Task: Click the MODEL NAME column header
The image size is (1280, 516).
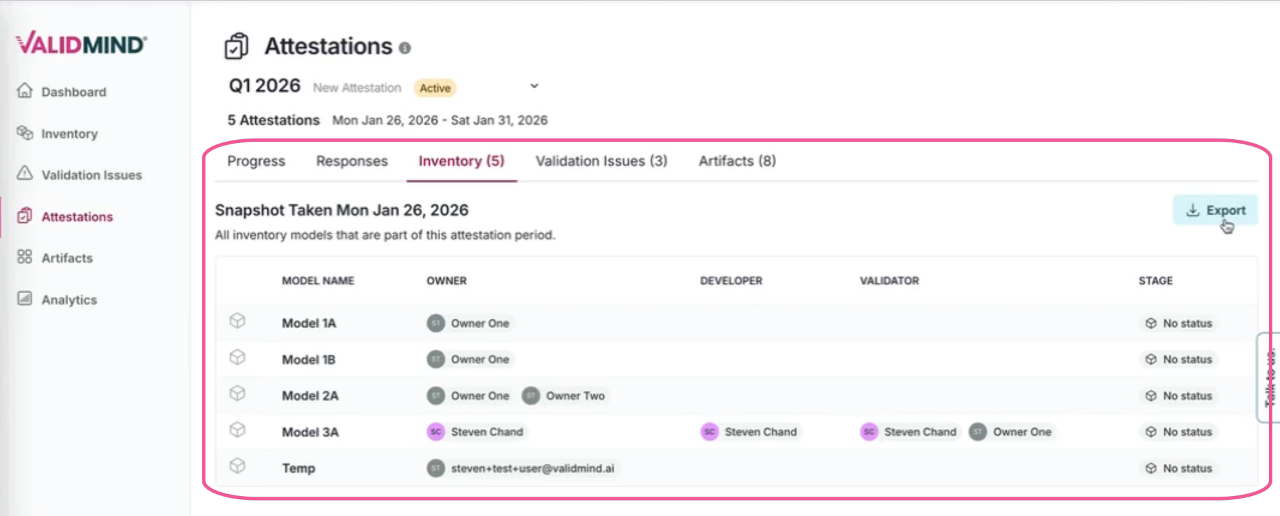Action: tap(318, 281)
